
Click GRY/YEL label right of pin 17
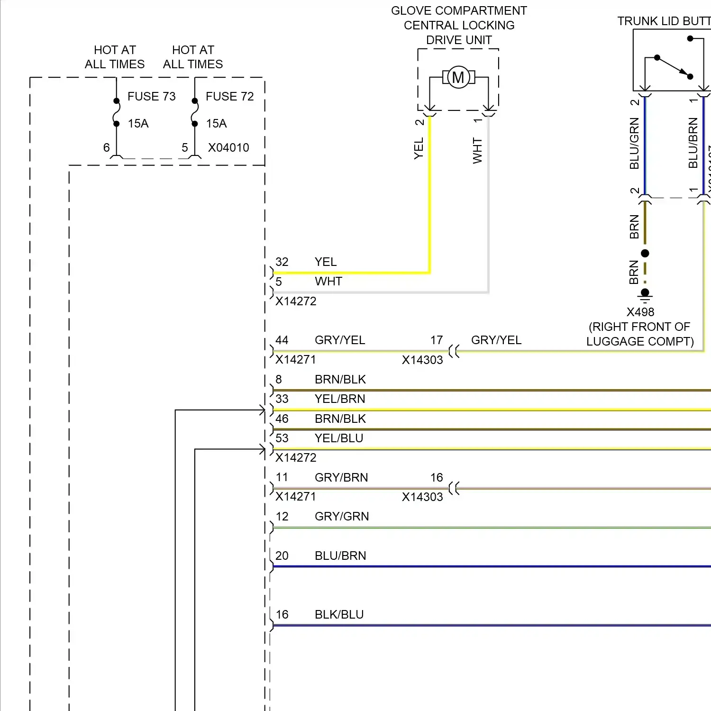(496, 340)
